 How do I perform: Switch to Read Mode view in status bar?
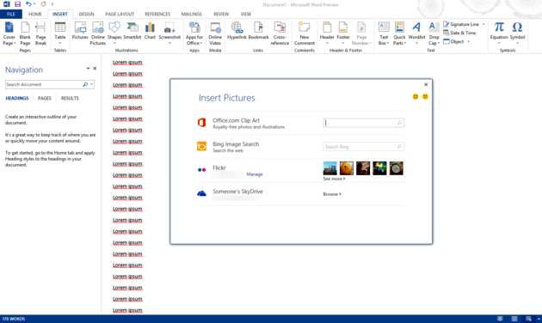click(500, 319)
